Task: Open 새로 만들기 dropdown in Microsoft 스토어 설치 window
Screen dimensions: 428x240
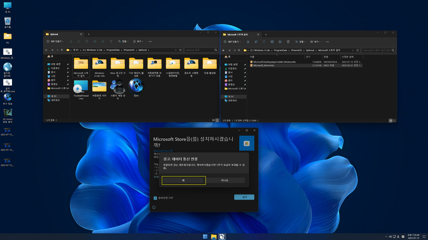Action: [232, 42]
